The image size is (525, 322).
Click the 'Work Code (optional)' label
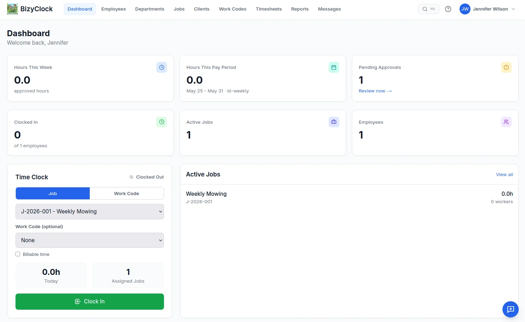pyautogui.click(x=39, y=227)
